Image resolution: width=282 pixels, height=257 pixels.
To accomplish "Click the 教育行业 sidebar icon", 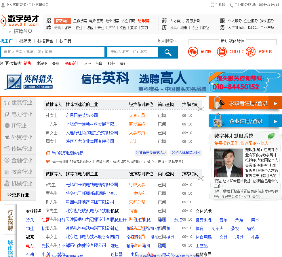I will 7,172.
